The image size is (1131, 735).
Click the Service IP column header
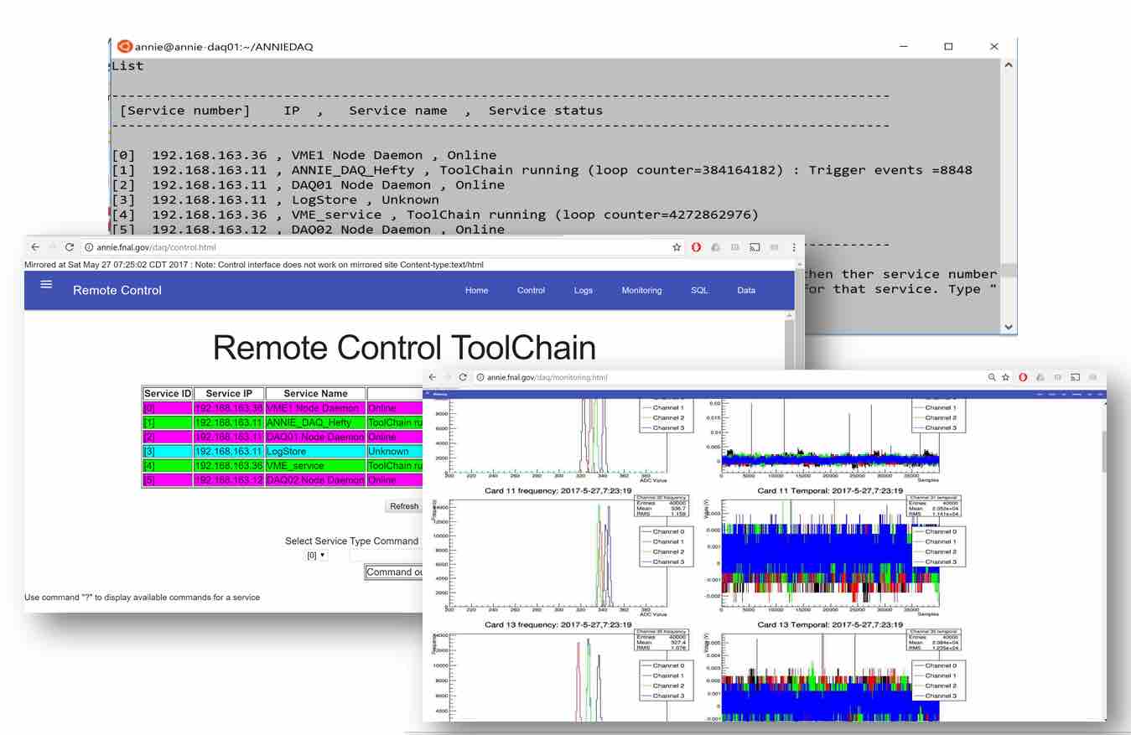pyautogui.click(x=229, y=394)
